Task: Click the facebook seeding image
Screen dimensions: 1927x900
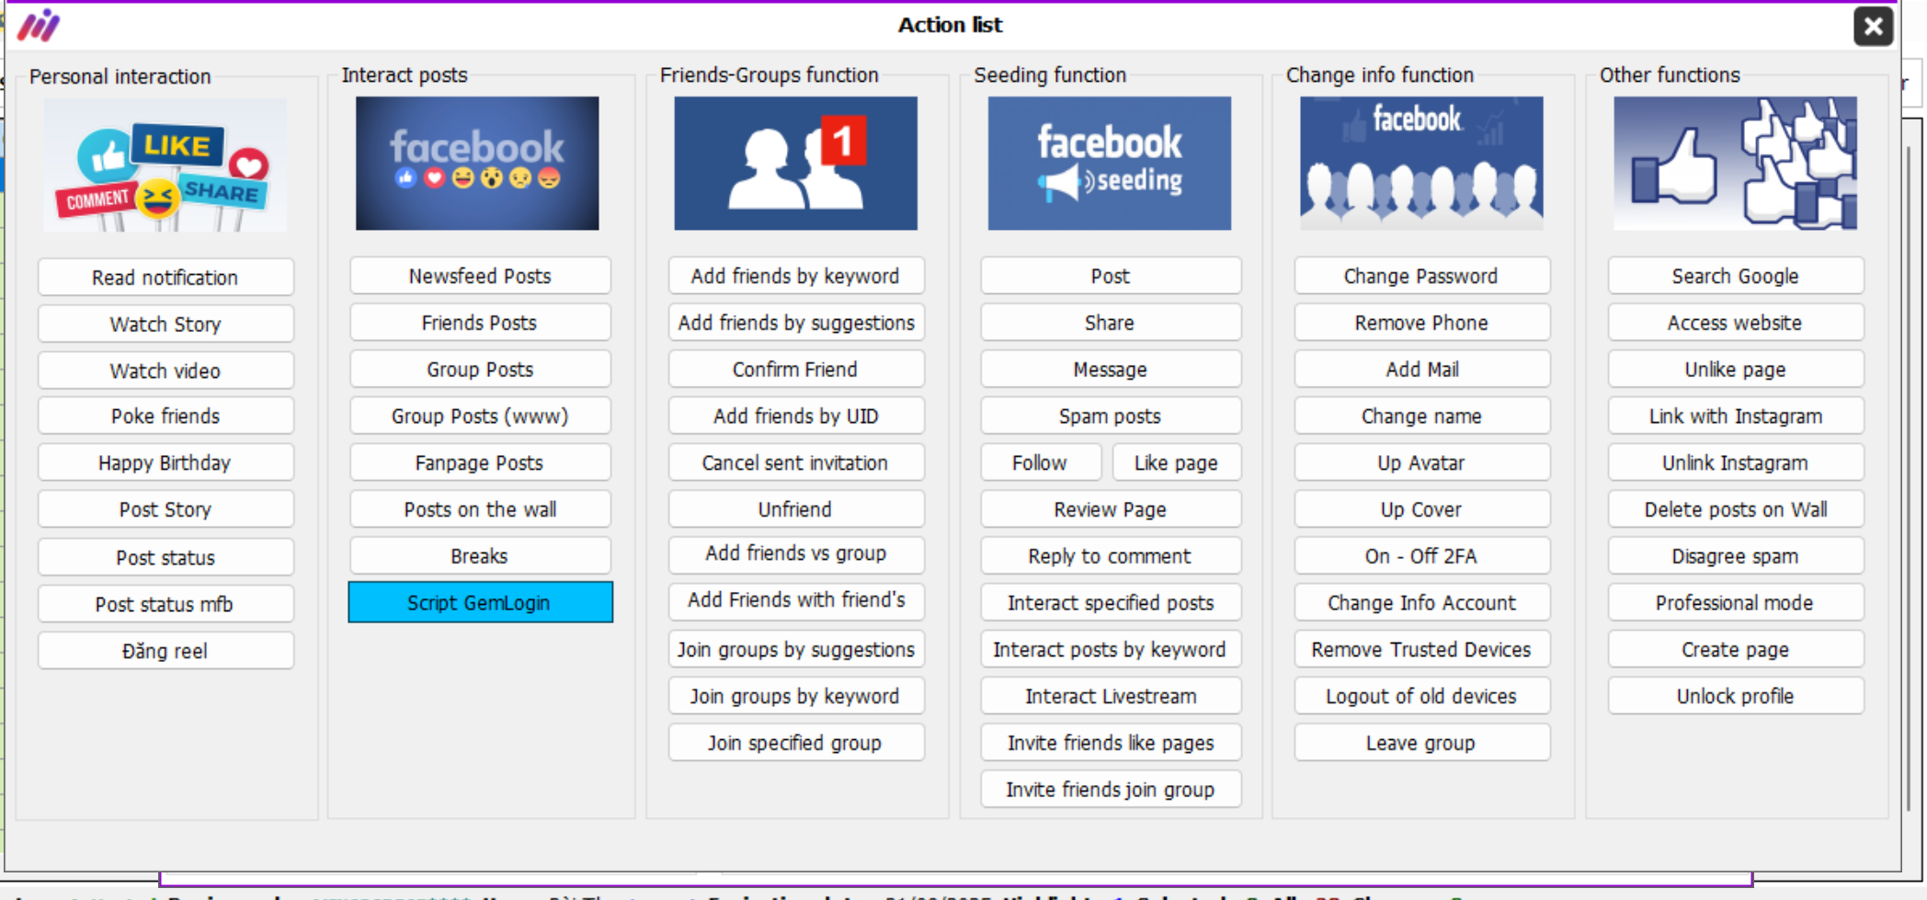Action: pyautogui.click(x=1109, y=164)
